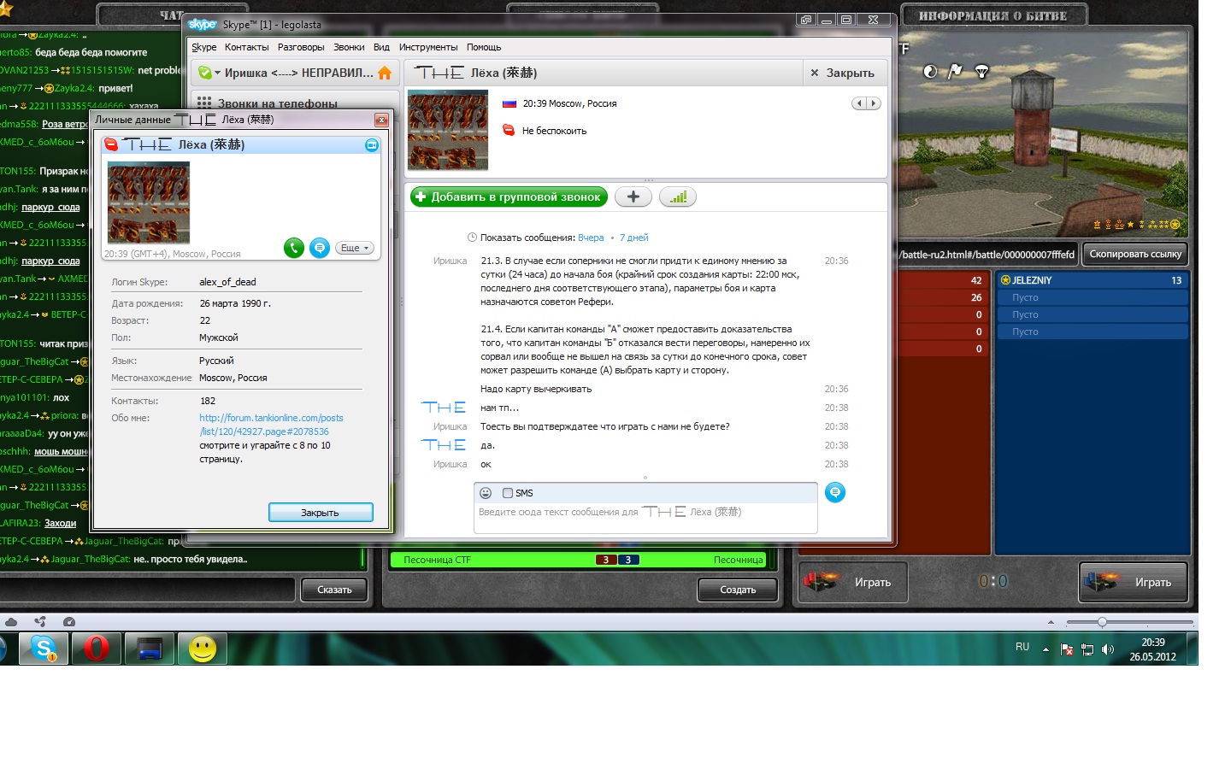
Task: Click the Do Not Disturb icon in conversation header
Action: click(x=509, y=131)
